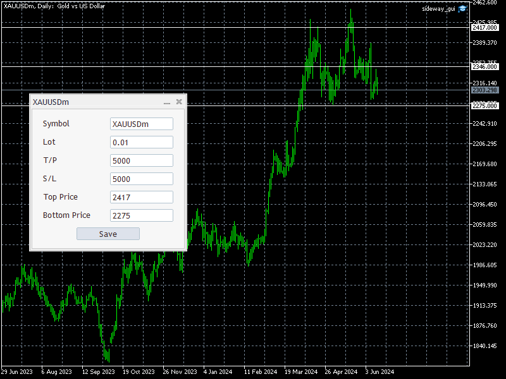Click inside the Lot input field

coord(141,141)
